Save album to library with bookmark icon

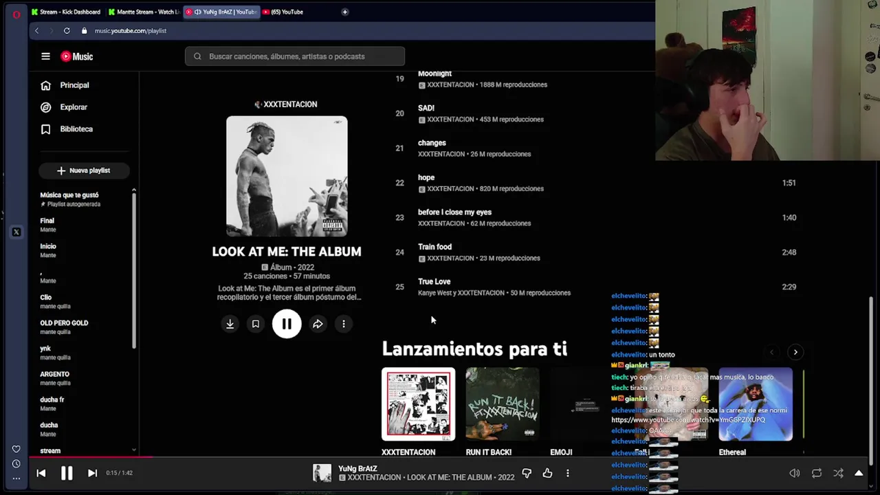point(256,324)
